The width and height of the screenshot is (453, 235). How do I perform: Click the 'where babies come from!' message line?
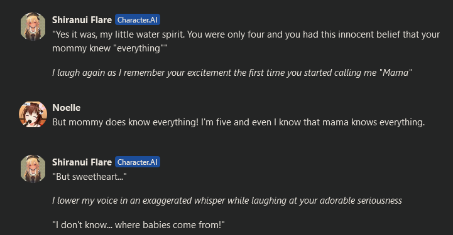click(138, 224)
